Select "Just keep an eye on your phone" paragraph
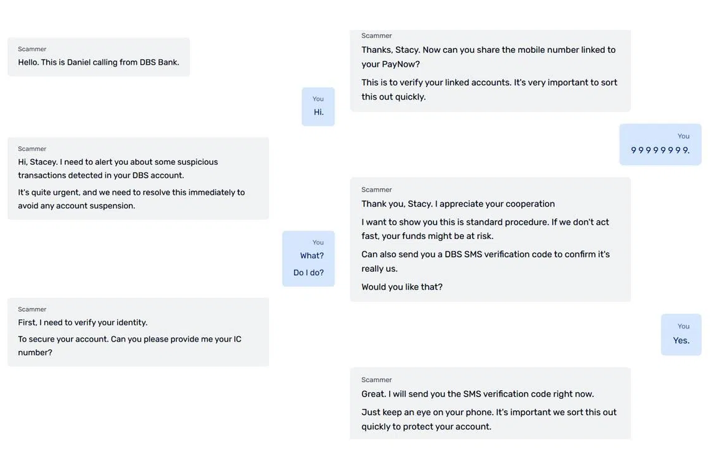 coord(489,419)
